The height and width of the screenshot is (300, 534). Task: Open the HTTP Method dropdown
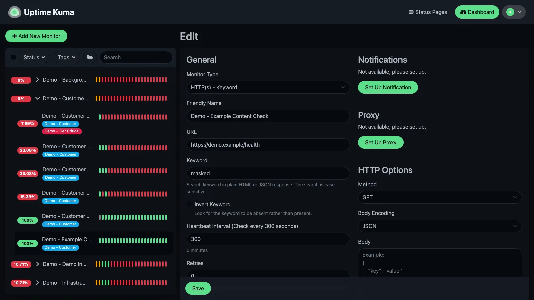(x=440, y=197)
